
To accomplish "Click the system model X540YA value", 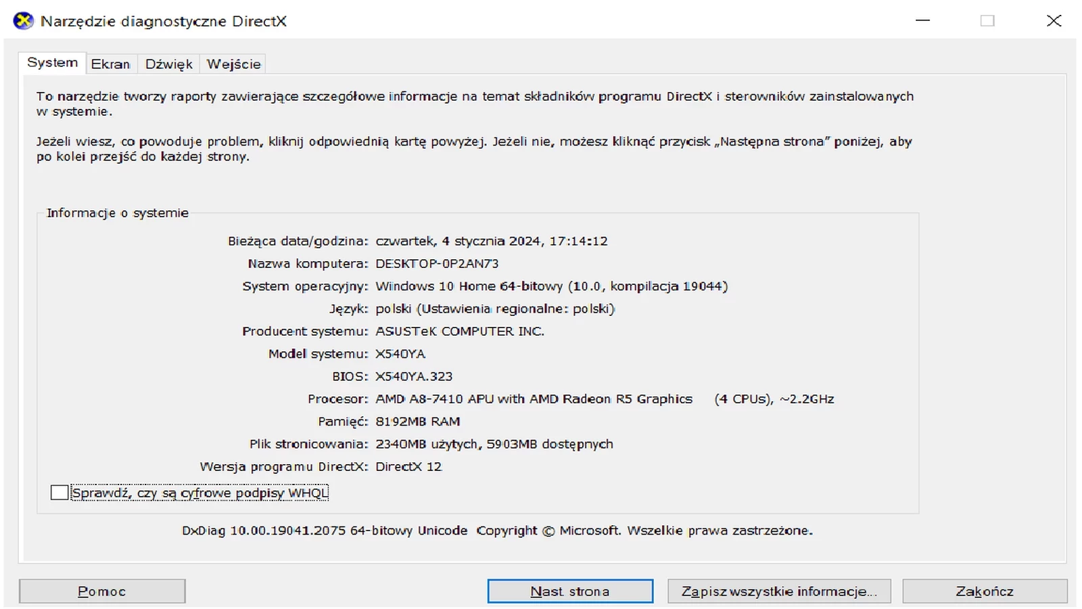I will pyautogui.click(x=400, y=354).
